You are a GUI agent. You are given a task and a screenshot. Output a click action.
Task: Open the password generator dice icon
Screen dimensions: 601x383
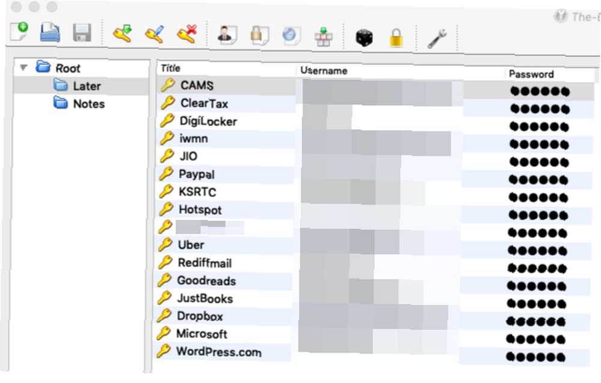[364, 38]
